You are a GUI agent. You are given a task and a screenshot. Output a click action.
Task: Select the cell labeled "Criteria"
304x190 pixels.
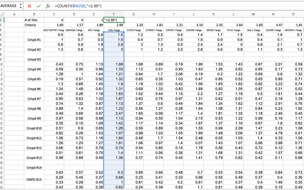[34, 24]
